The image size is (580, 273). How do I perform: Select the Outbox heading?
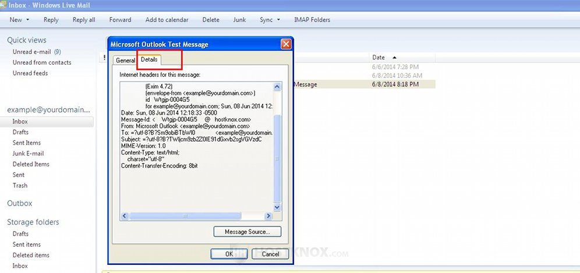coord(20,204)
